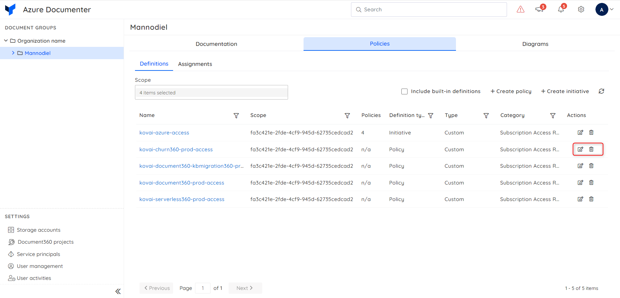Click the '1 - 5 of 5 items' text
The image size is (620, 298).
[x=582, y=288]
